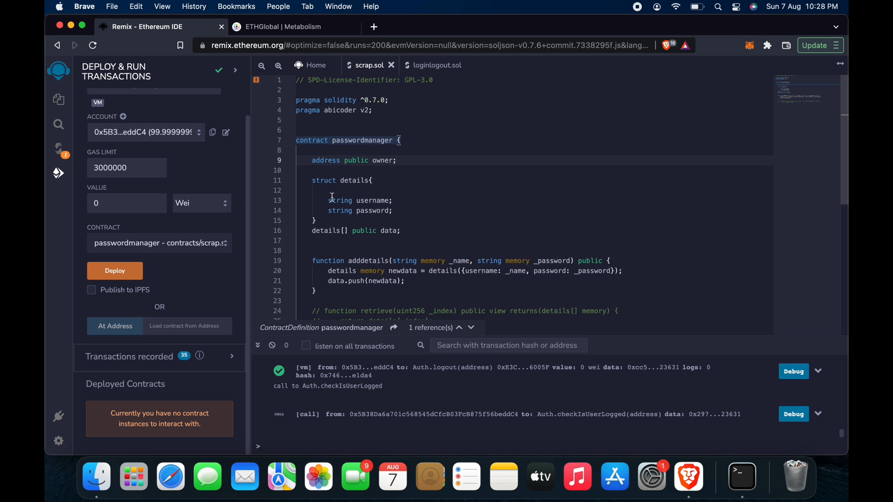Enable Publish to IPFS checkbox
This screenshot has height=502, width=893.
coord(92,290)
